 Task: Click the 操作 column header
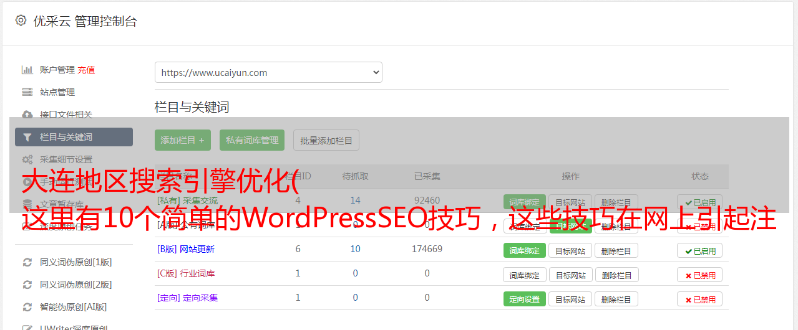pos(570,176)
